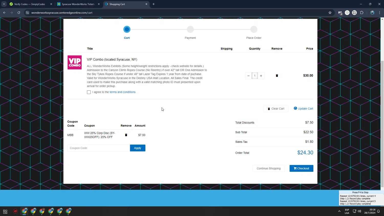
Task: Close the Verify Codes — SimplyCodes tab
Action: [x=51, y=4]
